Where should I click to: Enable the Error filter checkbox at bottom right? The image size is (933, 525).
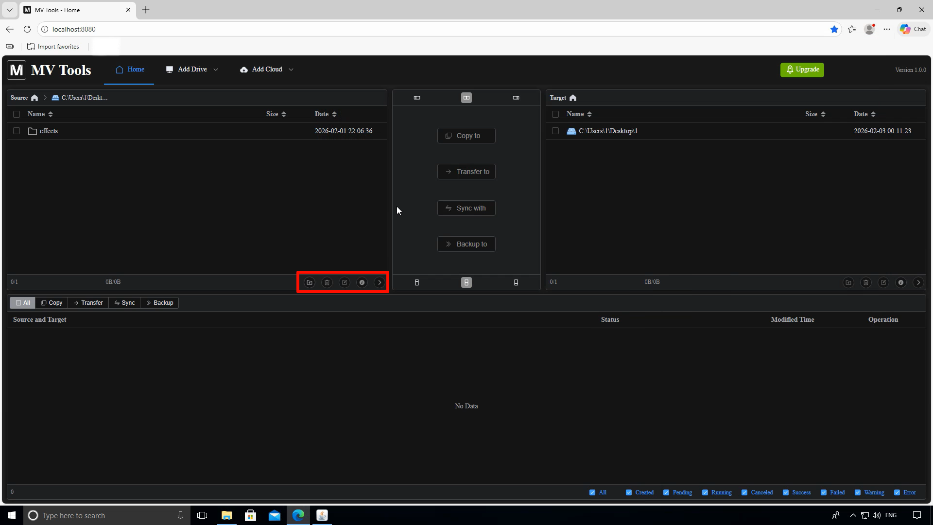tap(897, 492)
